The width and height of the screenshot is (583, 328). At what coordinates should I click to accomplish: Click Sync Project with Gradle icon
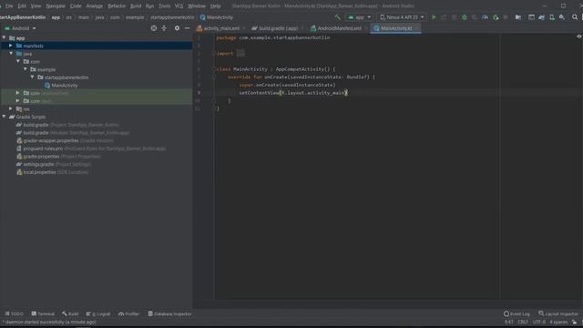(542, 17)
